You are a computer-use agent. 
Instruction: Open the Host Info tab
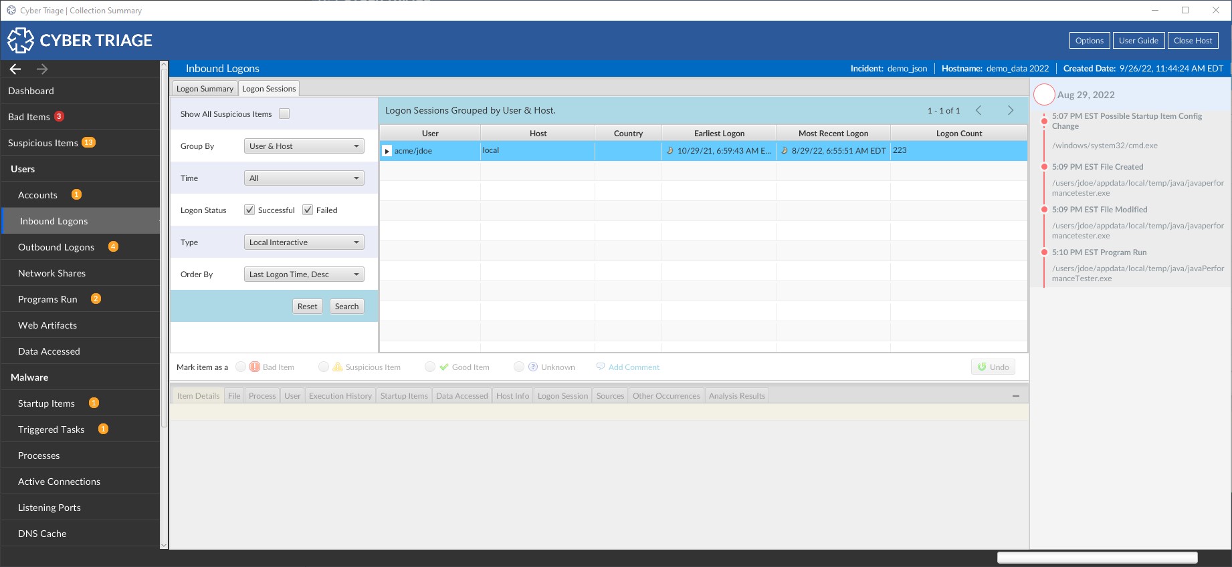(x=512, y=396)
